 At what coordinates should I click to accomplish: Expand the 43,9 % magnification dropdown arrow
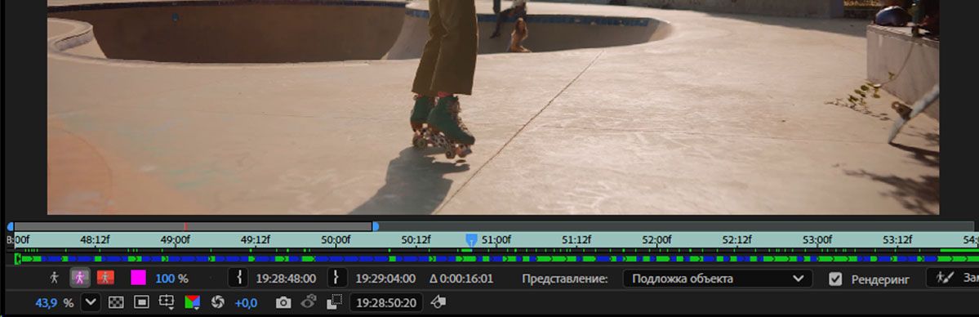click(91, 302)
